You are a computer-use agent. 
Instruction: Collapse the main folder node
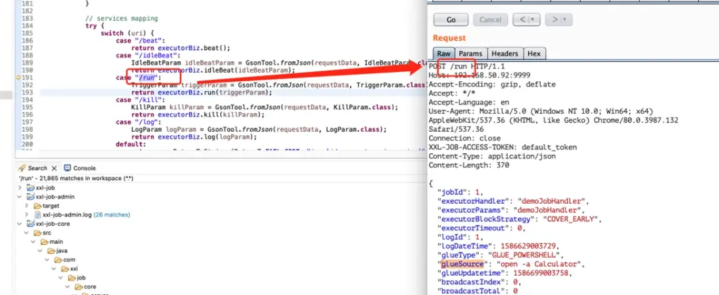(x=35, y=241)
